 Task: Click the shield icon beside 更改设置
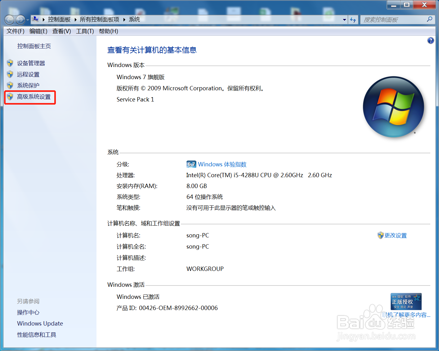[380, 235]
